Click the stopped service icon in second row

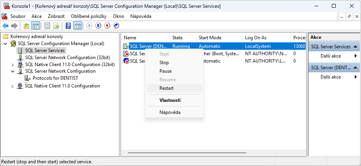coord(126,54)
